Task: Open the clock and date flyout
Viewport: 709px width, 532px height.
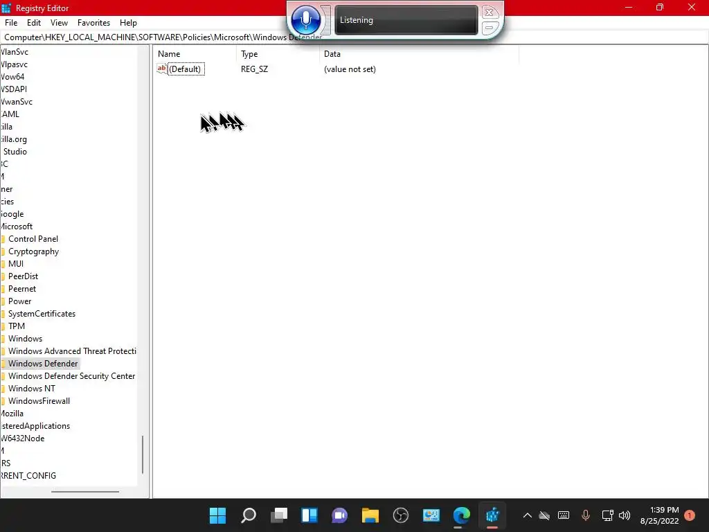Action: [659, 515]
